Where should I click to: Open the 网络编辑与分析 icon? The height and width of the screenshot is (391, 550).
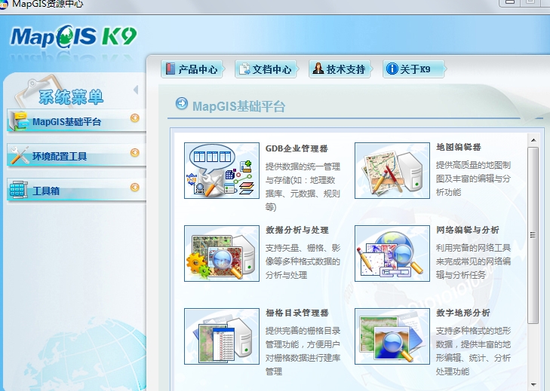pos(392,253)
